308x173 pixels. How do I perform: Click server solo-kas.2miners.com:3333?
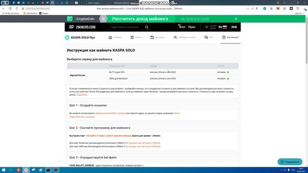(163, 78)
